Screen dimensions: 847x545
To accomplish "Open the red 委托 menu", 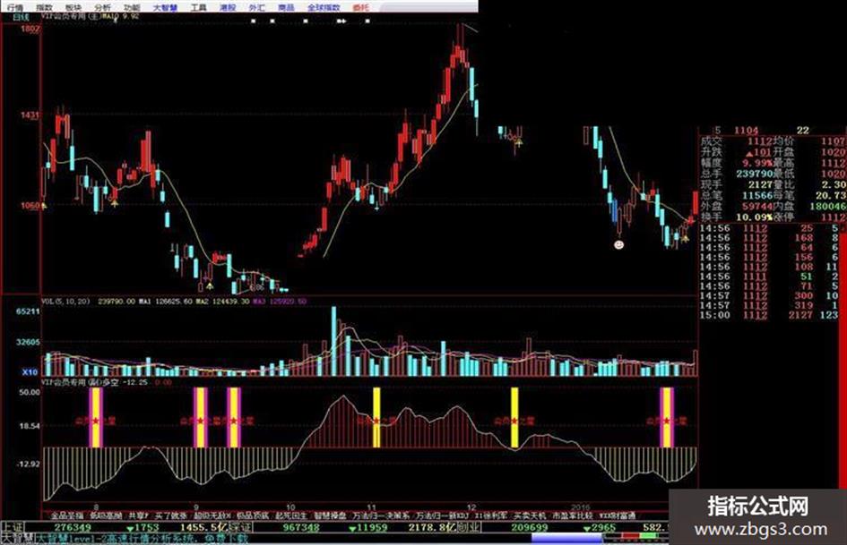I will pyautogui.click(x=360, y=7).
